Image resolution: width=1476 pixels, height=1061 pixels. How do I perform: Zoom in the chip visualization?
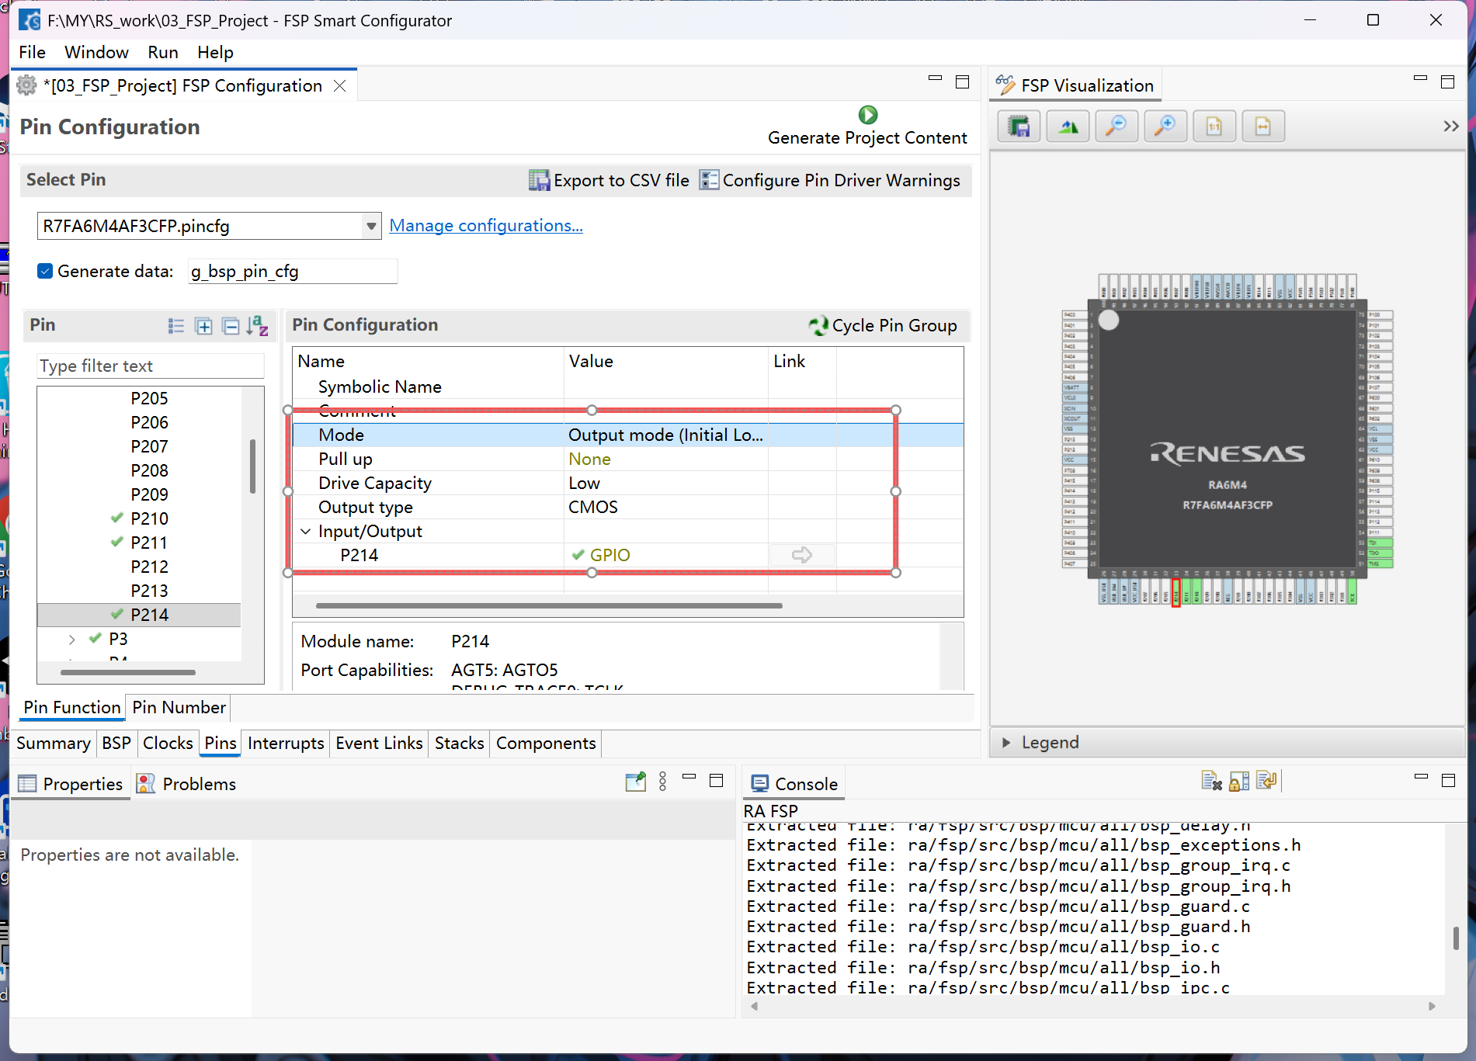point(1165,127)
